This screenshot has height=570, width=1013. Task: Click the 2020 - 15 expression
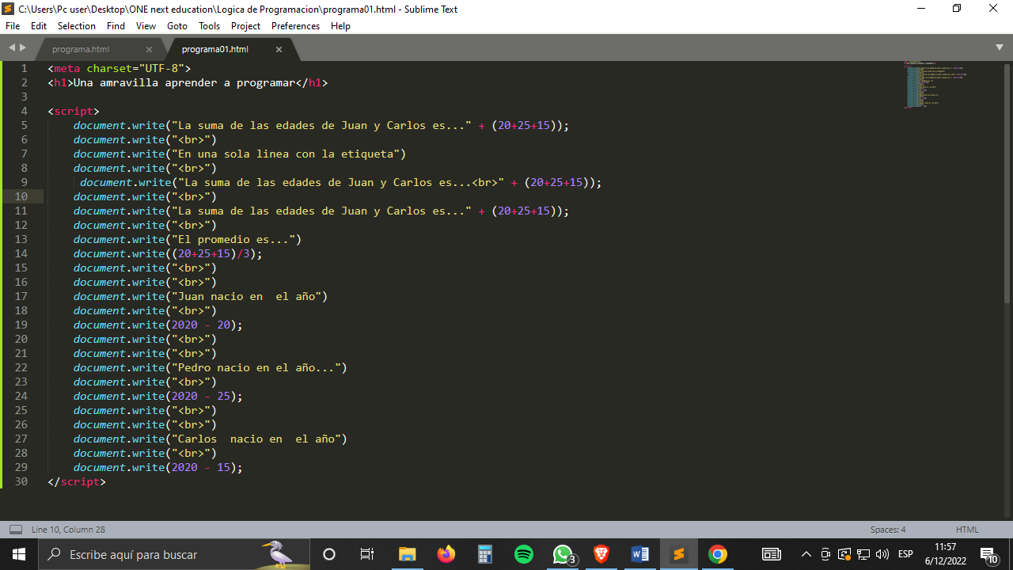(201, 467)
